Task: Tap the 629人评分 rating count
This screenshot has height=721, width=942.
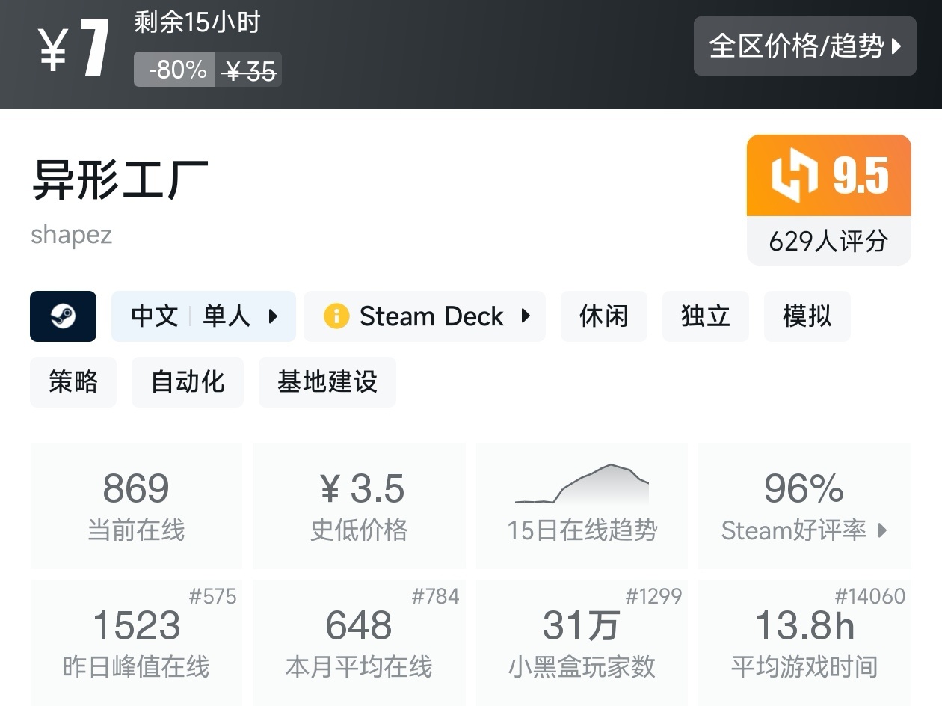Action: 828,241
